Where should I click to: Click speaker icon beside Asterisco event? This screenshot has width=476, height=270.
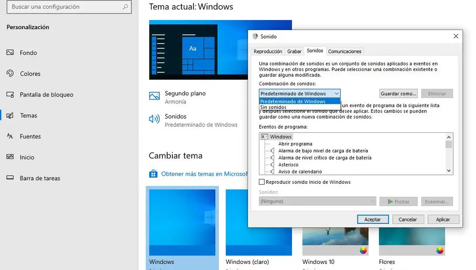tap(272, 165)
